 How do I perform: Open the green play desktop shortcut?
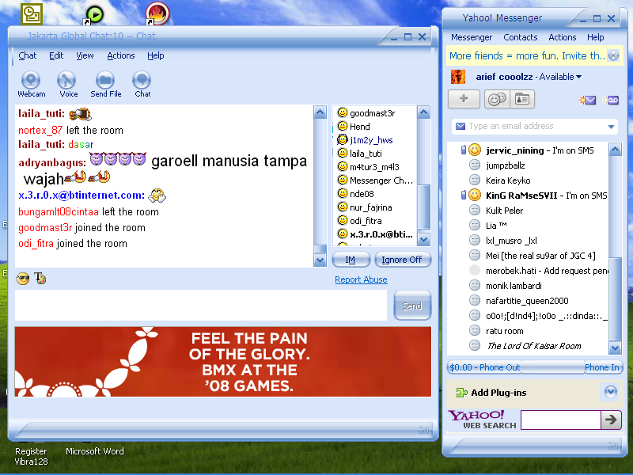94,15
